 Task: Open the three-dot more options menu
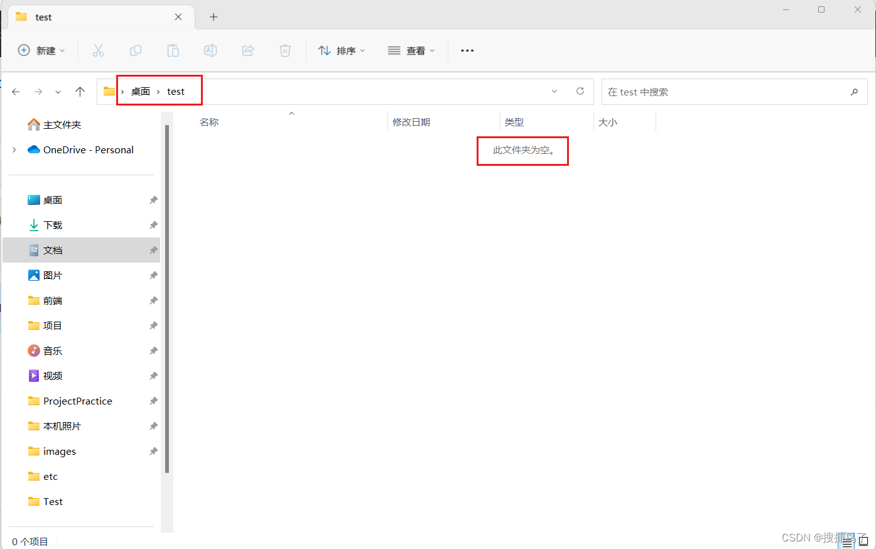(x=467, y=50)
